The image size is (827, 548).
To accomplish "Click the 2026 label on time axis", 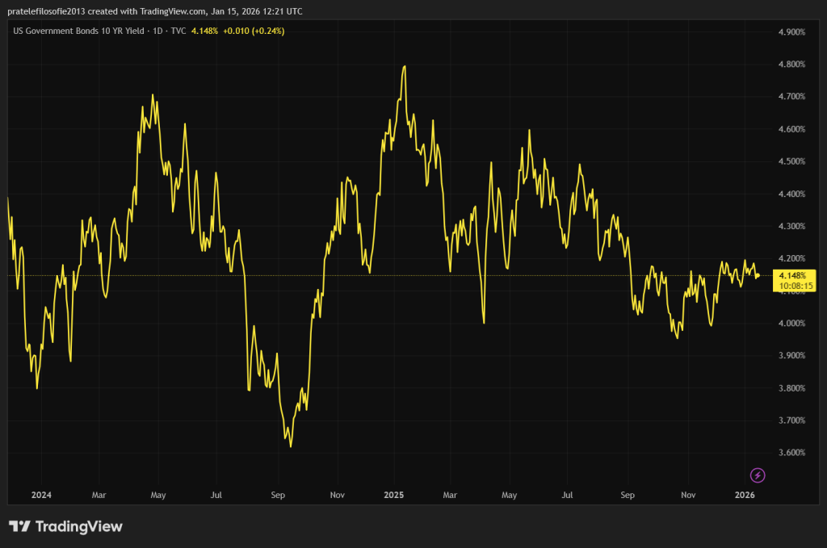I will (x=746, y=494).
